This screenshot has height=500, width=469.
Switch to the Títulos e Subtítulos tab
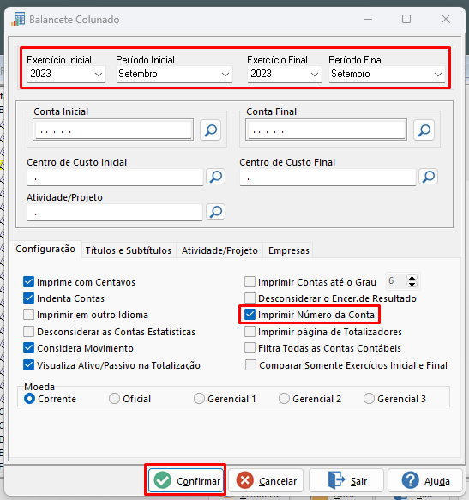click(x=129, y=250)
